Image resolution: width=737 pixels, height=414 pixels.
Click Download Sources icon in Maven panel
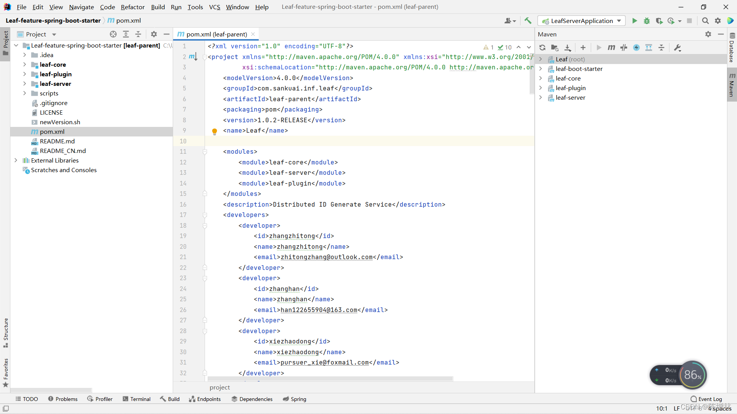[x=567, y=48]
